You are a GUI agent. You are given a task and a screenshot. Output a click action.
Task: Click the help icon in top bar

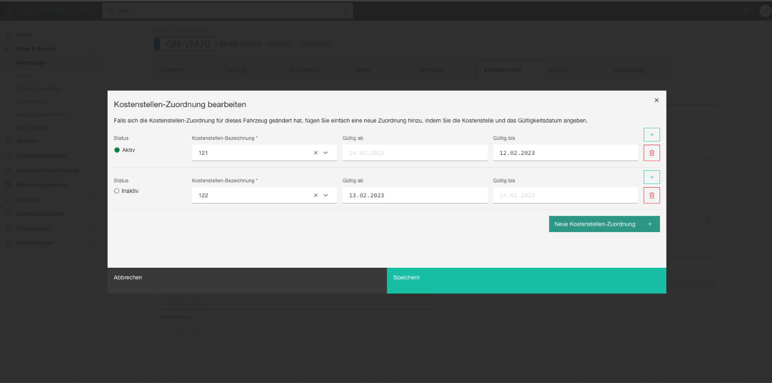[x=746, y=11]
